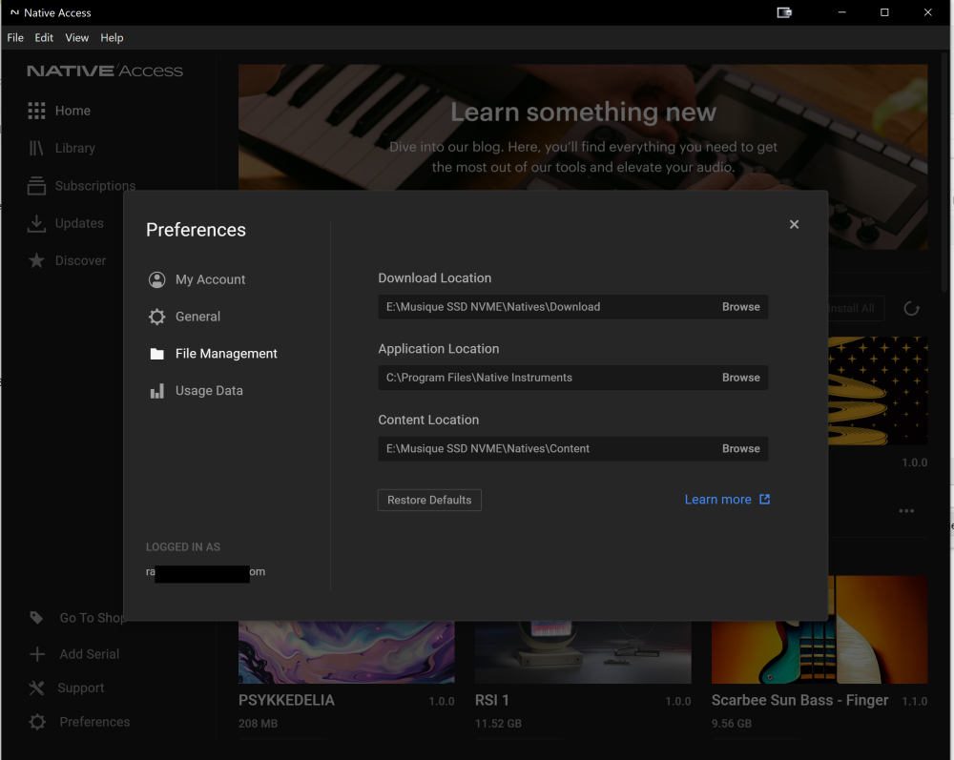Click the File Management folder icon
Viewport: 954px width, 760px height.
pos(157,354)
